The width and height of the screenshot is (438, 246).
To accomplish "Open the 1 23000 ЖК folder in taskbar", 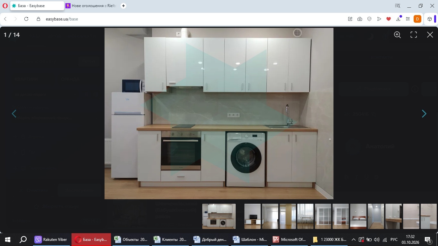I will pyautogui.click(x=329, y=239).
